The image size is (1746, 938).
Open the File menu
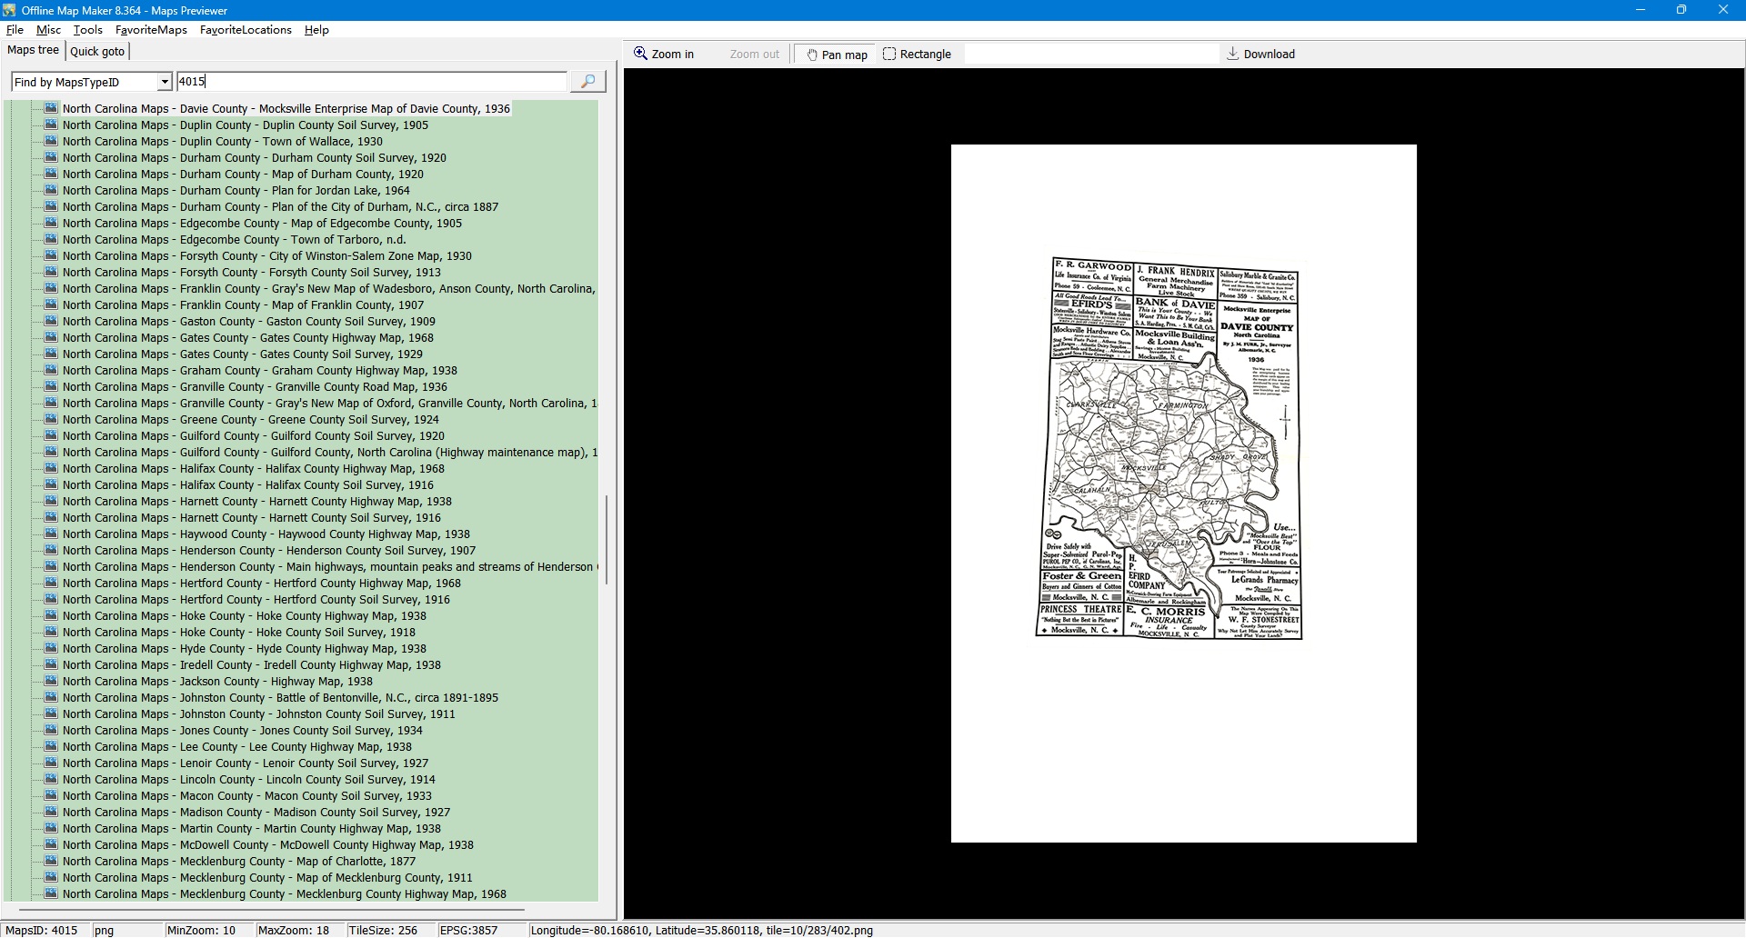pos(15,30)
